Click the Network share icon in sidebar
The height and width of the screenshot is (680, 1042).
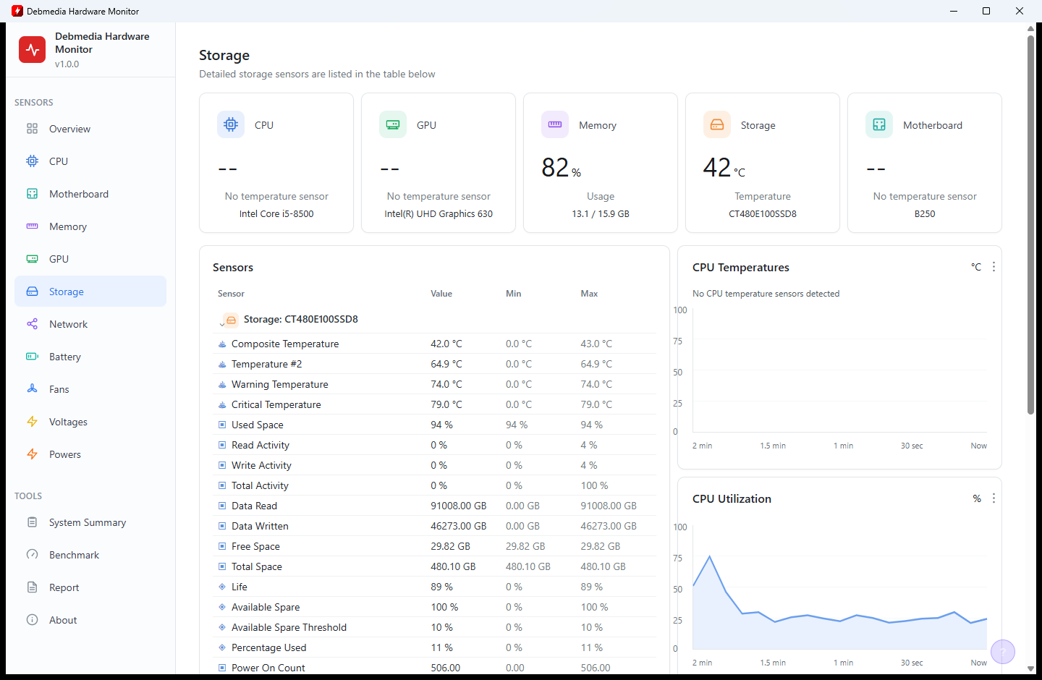point(32,324)
